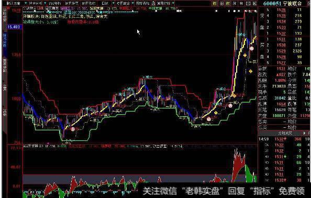Expand the last dropdown arrow in top toolbar

pyautogui.click(x=173, y=3)
